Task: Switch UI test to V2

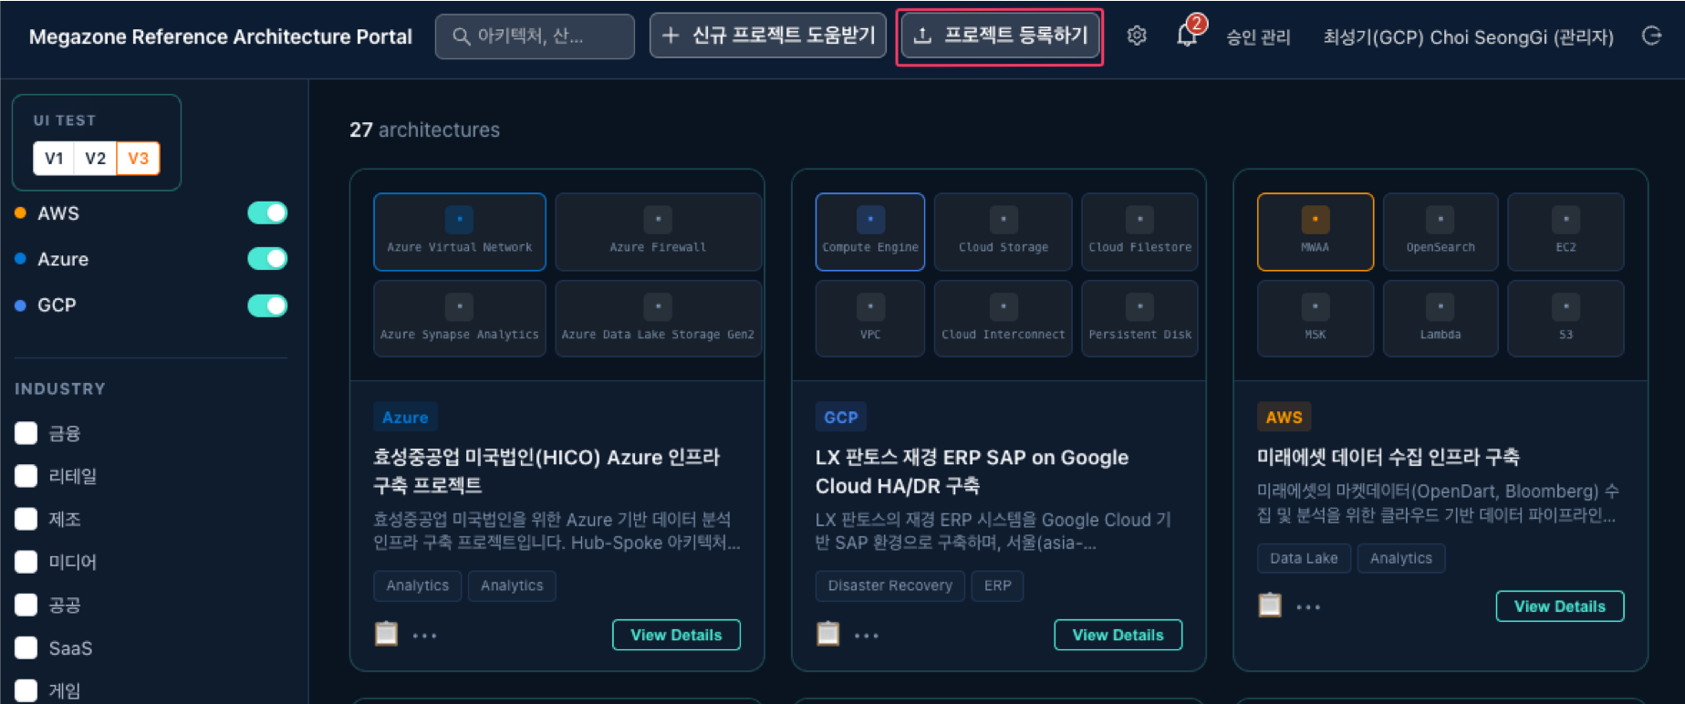Action: click(95, 159)
